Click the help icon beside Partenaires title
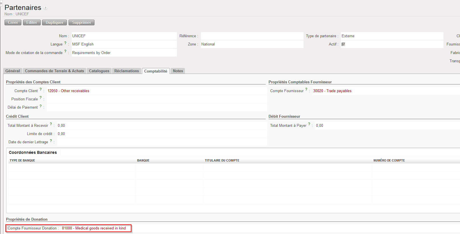This screenshot has height=234, width=460. click(46, 8)
